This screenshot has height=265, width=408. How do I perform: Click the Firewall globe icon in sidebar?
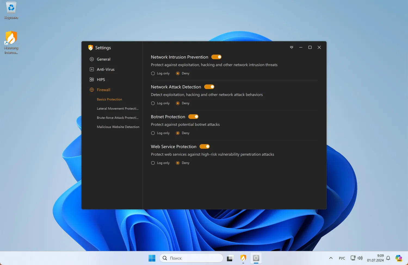tap(92, 90)
